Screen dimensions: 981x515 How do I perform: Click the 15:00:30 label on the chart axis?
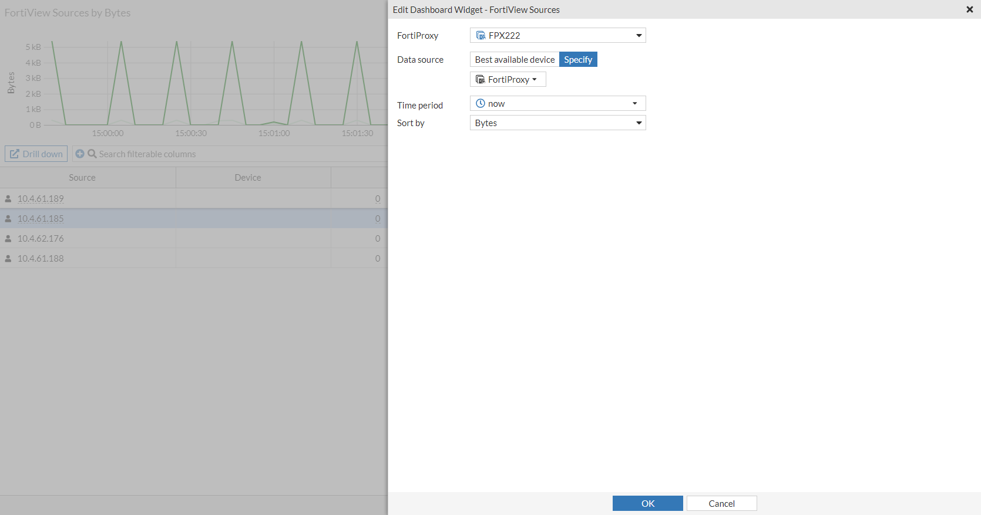pyautogui.click(x=191, y=133)
